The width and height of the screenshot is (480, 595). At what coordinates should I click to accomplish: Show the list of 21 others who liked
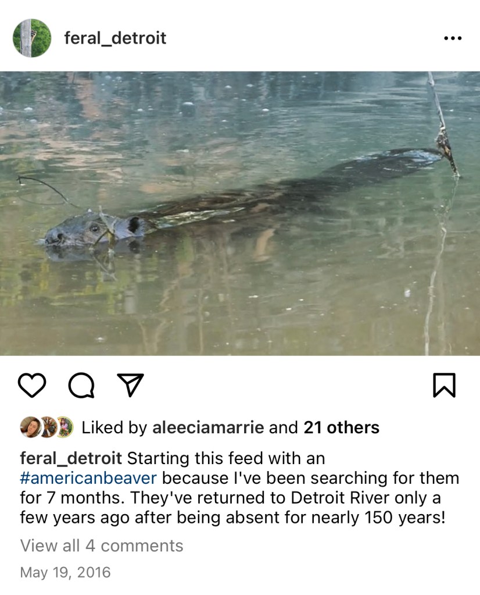341,427
